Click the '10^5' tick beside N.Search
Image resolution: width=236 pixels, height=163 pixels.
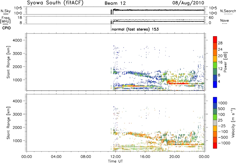(x=213, y=8)
